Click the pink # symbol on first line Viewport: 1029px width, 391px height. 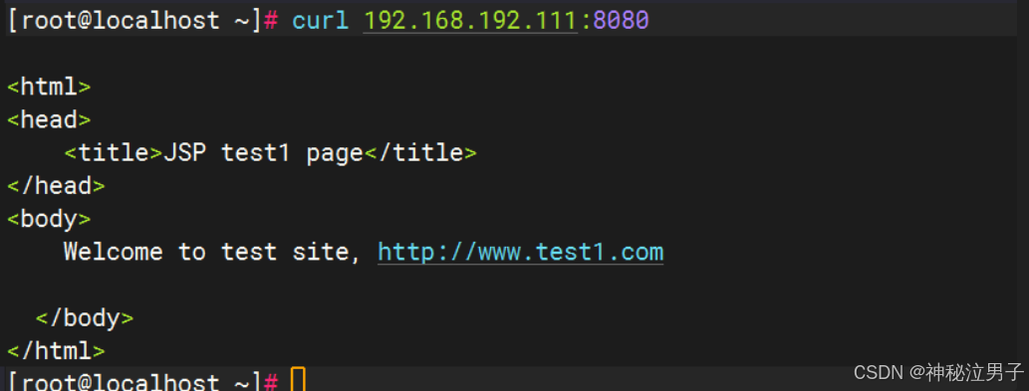(271, 21)
